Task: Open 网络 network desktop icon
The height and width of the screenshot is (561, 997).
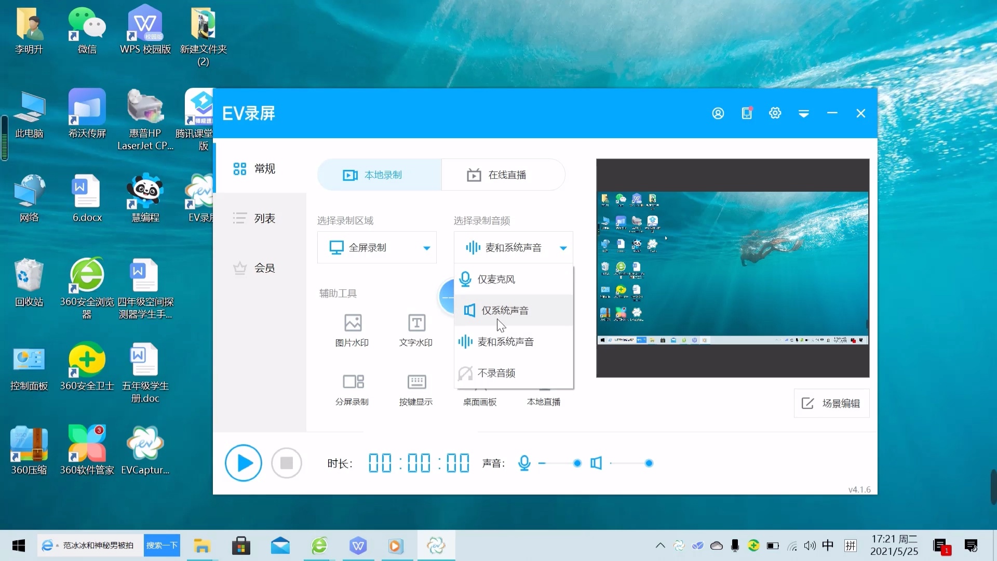Action: [x=29, y=198]
